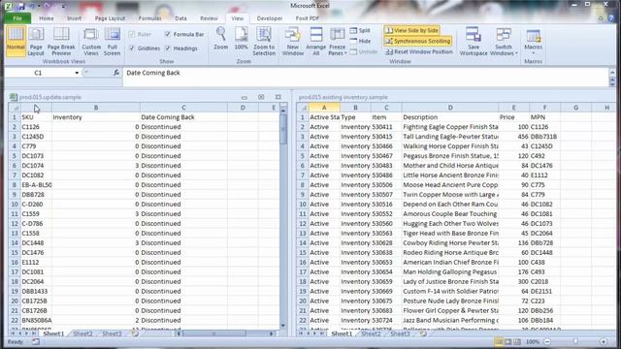Toggle Synchronous Scrolling

coord(417,41)
